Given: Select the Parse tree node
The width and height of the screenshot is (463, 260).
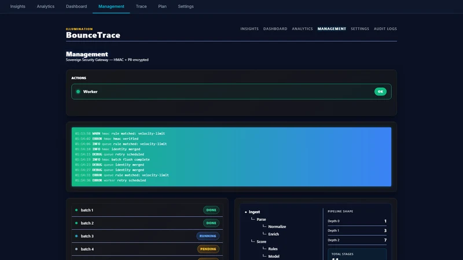Looking at the screenshot, I should click(262, 220).
